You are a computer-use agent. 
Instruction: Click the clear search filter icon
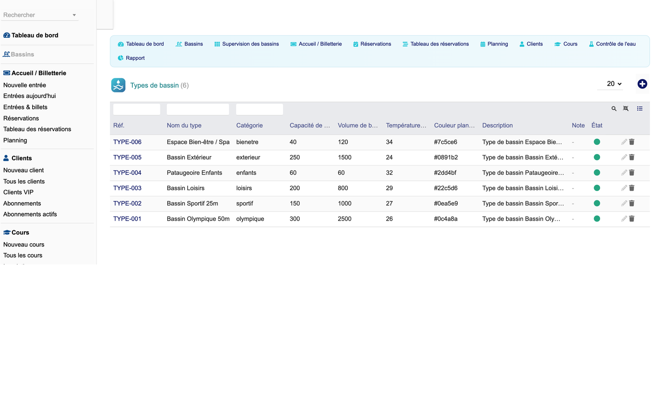(626, 109)
